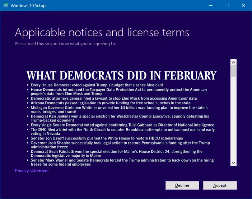Select the Mark Warner hiring freeze bullet
Image resolution: width=252 pixels, height=199 pixels.
[122, 162]
